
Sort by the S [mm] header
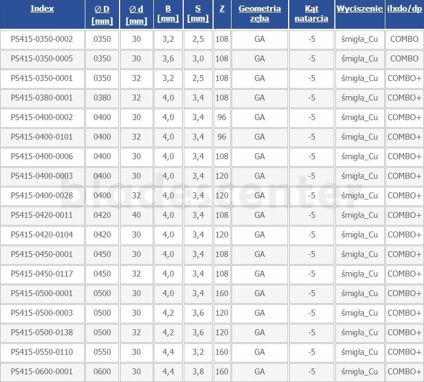(198, 14)
